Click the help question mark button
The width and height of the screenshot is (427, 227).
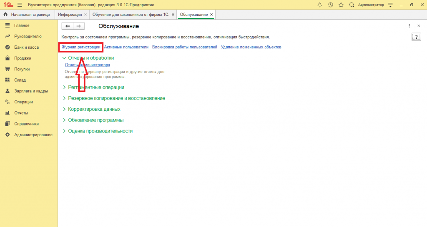tap(416, 37)
